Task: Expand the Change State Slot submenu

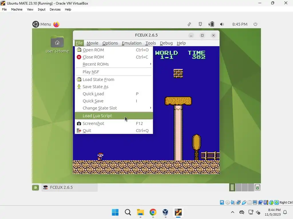Action: 114,108
